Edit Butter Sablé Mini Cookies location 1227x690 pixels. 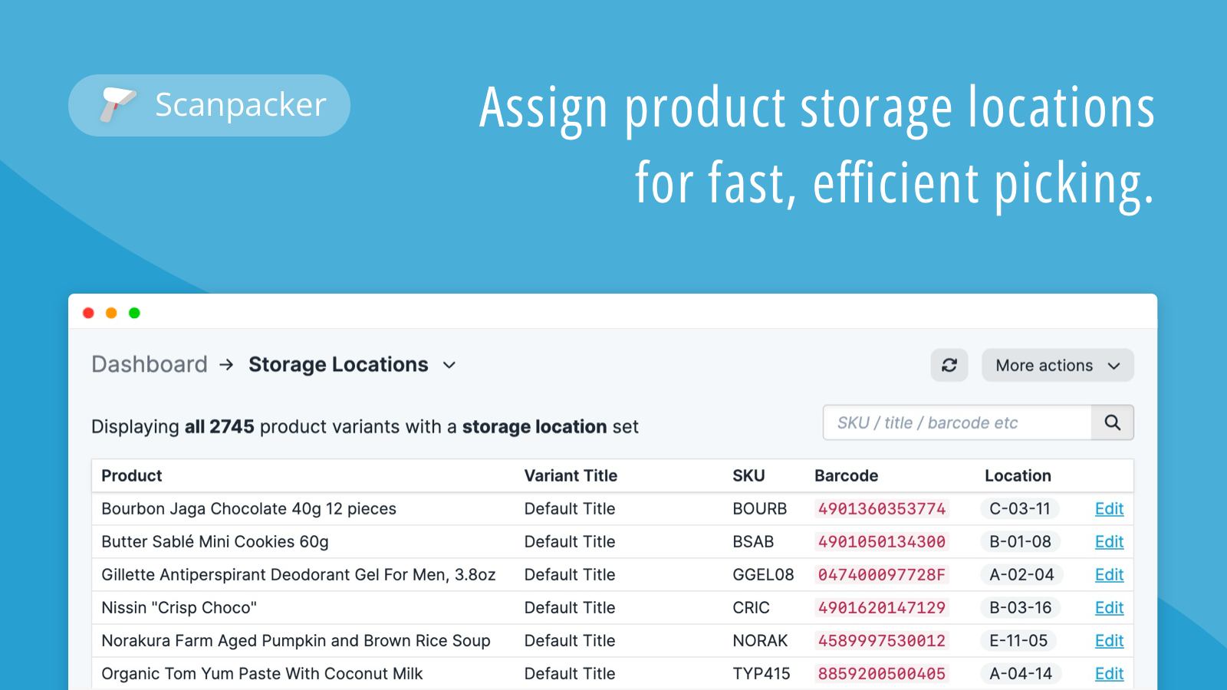(1109, 541)
